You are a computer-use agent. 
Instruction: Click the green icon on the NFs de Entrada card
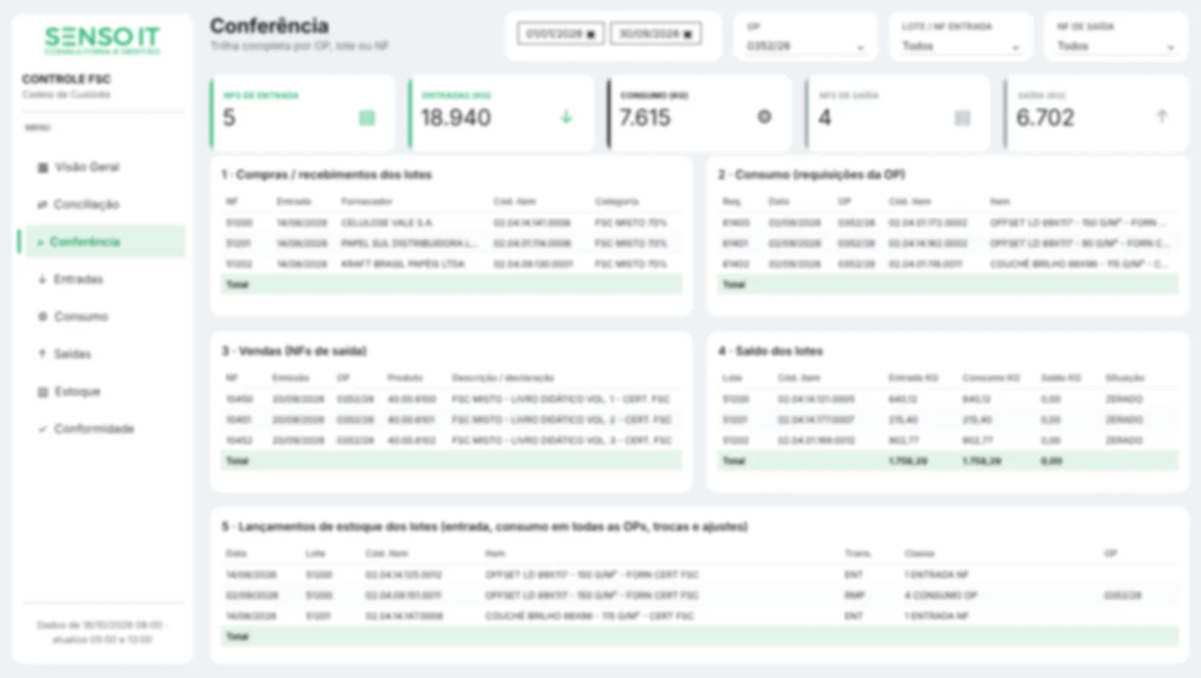[x=367, y=118]
